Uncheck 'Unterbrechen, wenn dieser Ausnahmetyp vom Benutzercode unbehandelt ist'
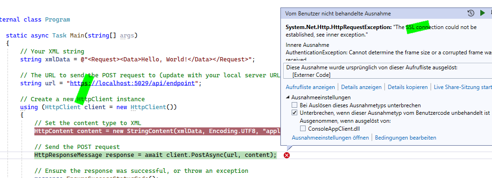 pyautogui.click(x=294, y=113)
